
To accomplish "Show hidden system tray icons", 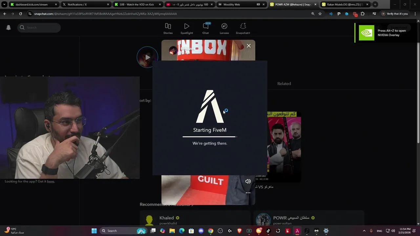I will click(364, 231).
